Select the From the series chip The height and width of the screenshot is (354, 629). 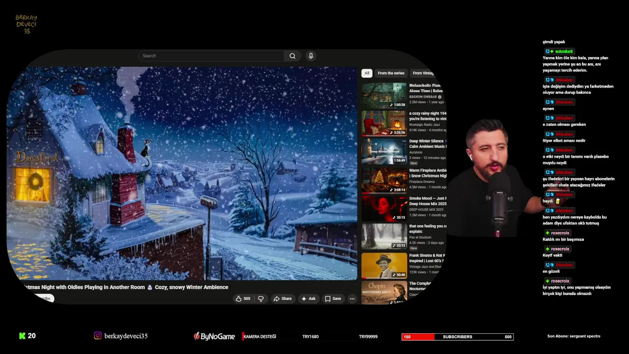391,73
